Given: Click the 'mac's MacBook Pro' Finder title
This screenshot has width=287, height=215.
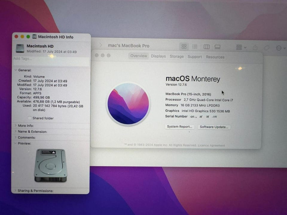Looking at the screenshot, I should tap(129, 45).
